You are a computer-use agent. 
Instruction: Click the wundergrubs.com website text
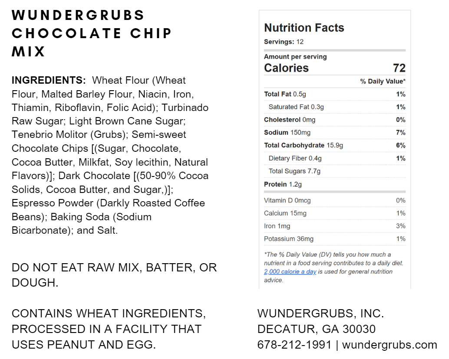[x=390, y=345]
